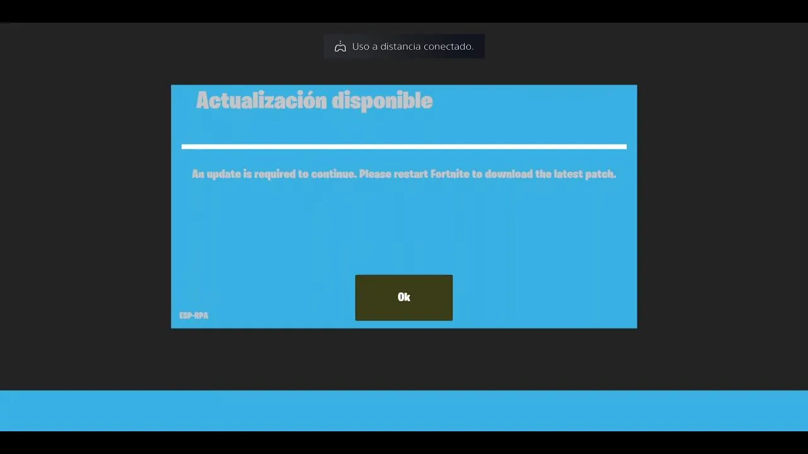Select the 'Uso a distancia conectado.' notification text
This screenshot has height=454, width=808.
(x=413, y=47)
